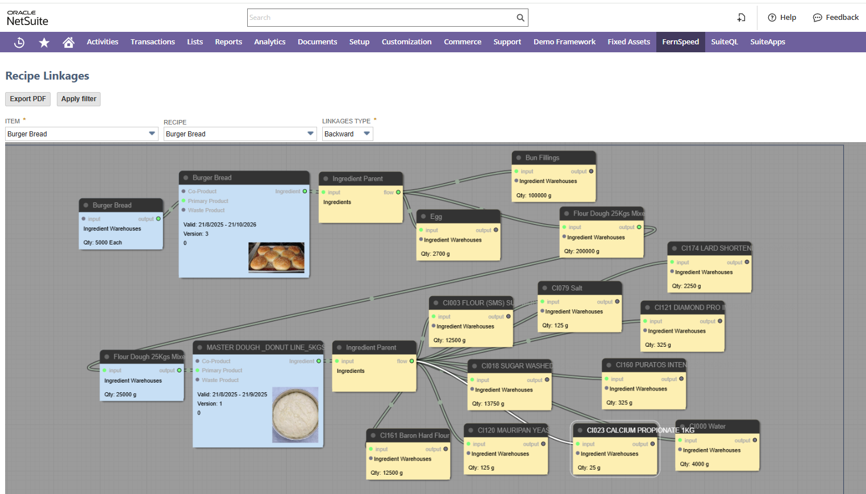The image size is (866, 494).
Task: Open the Transactions menu
Action: (152, 42)
